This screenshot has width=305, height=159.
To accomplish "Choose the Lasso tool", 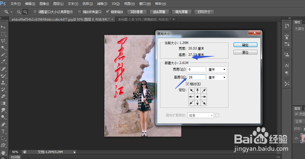I will (3, 41).
